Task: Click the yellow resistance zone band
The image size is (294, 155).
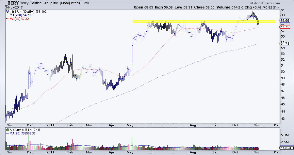Action: pos(203,22)
